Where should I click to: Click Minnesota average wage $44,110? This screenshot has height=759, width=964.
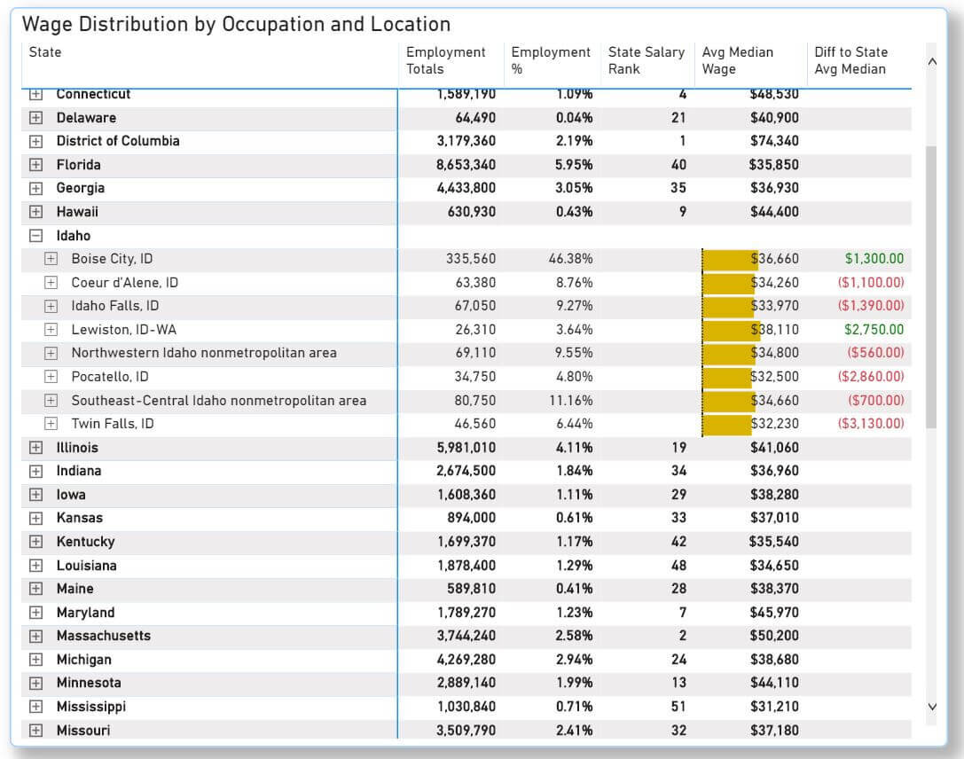(774, 684)
